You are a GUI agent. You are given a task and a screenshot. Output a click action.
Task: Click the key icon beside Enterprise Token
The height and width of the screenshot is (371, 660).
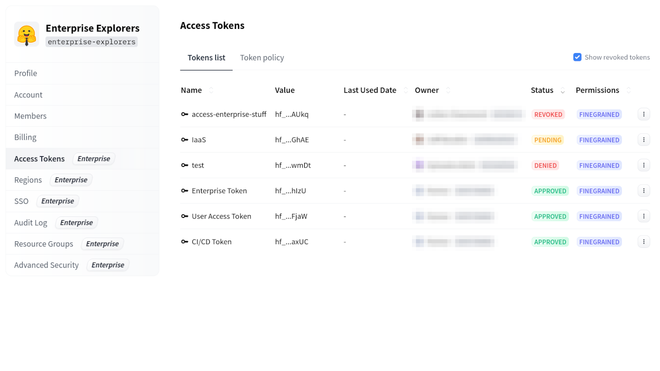185,191
